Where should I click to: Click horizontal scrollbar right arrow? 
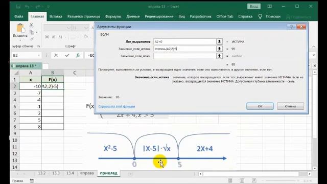click(x=310, y=174)
